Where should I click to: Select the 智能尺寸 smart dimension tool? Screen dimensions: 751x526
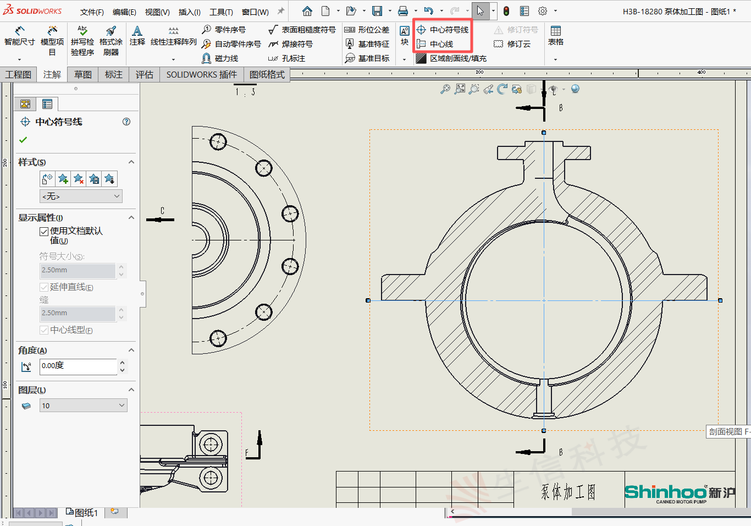click(x=19, y=37)
